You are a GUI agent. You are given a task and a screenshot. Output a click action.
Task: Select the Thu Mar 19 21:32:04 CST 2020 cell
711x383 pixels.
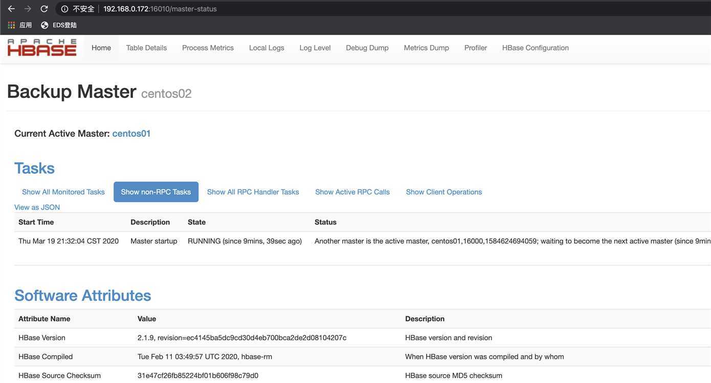tap(69, 241)
